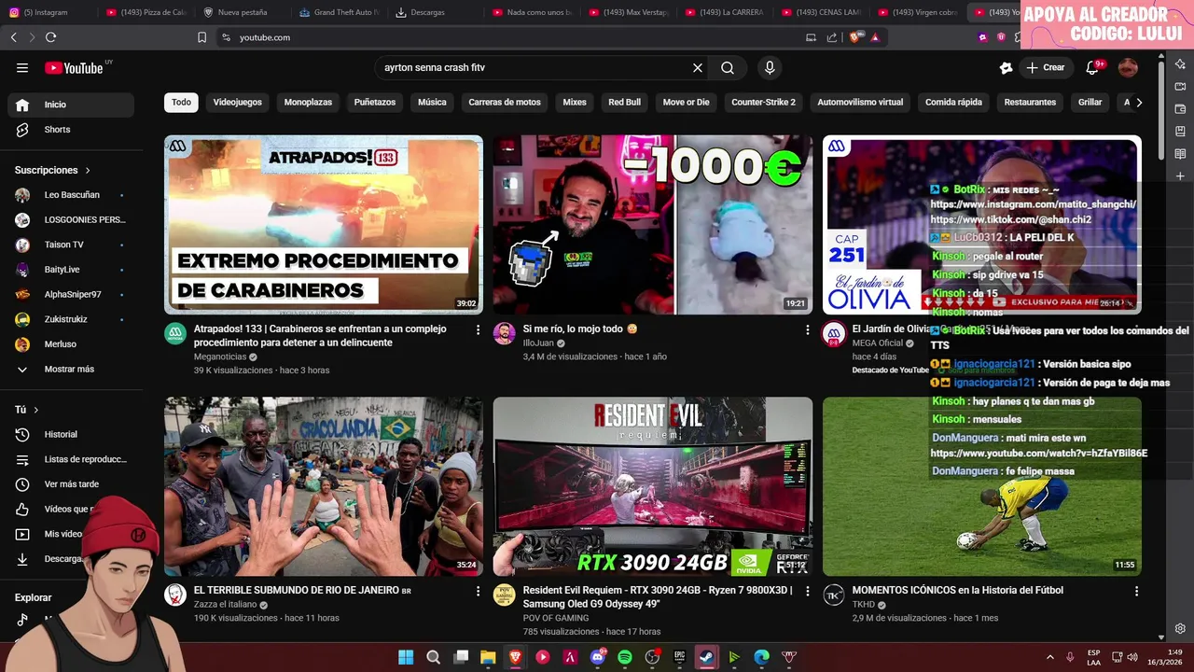Play the MOMENTOS ICÓNICOS football thumbnail

pos(981,486)
